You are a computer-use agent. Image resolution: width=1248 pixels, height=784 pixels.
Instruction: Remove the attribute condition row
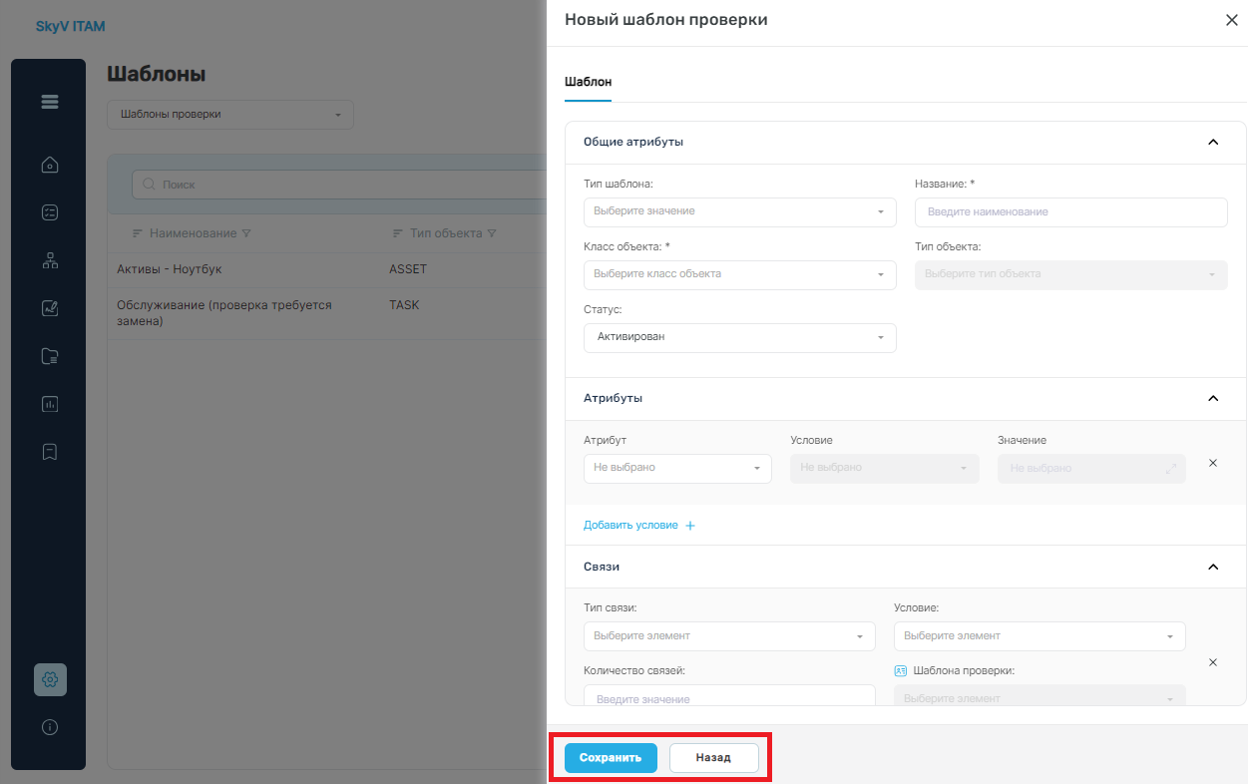coord(1213,463)
